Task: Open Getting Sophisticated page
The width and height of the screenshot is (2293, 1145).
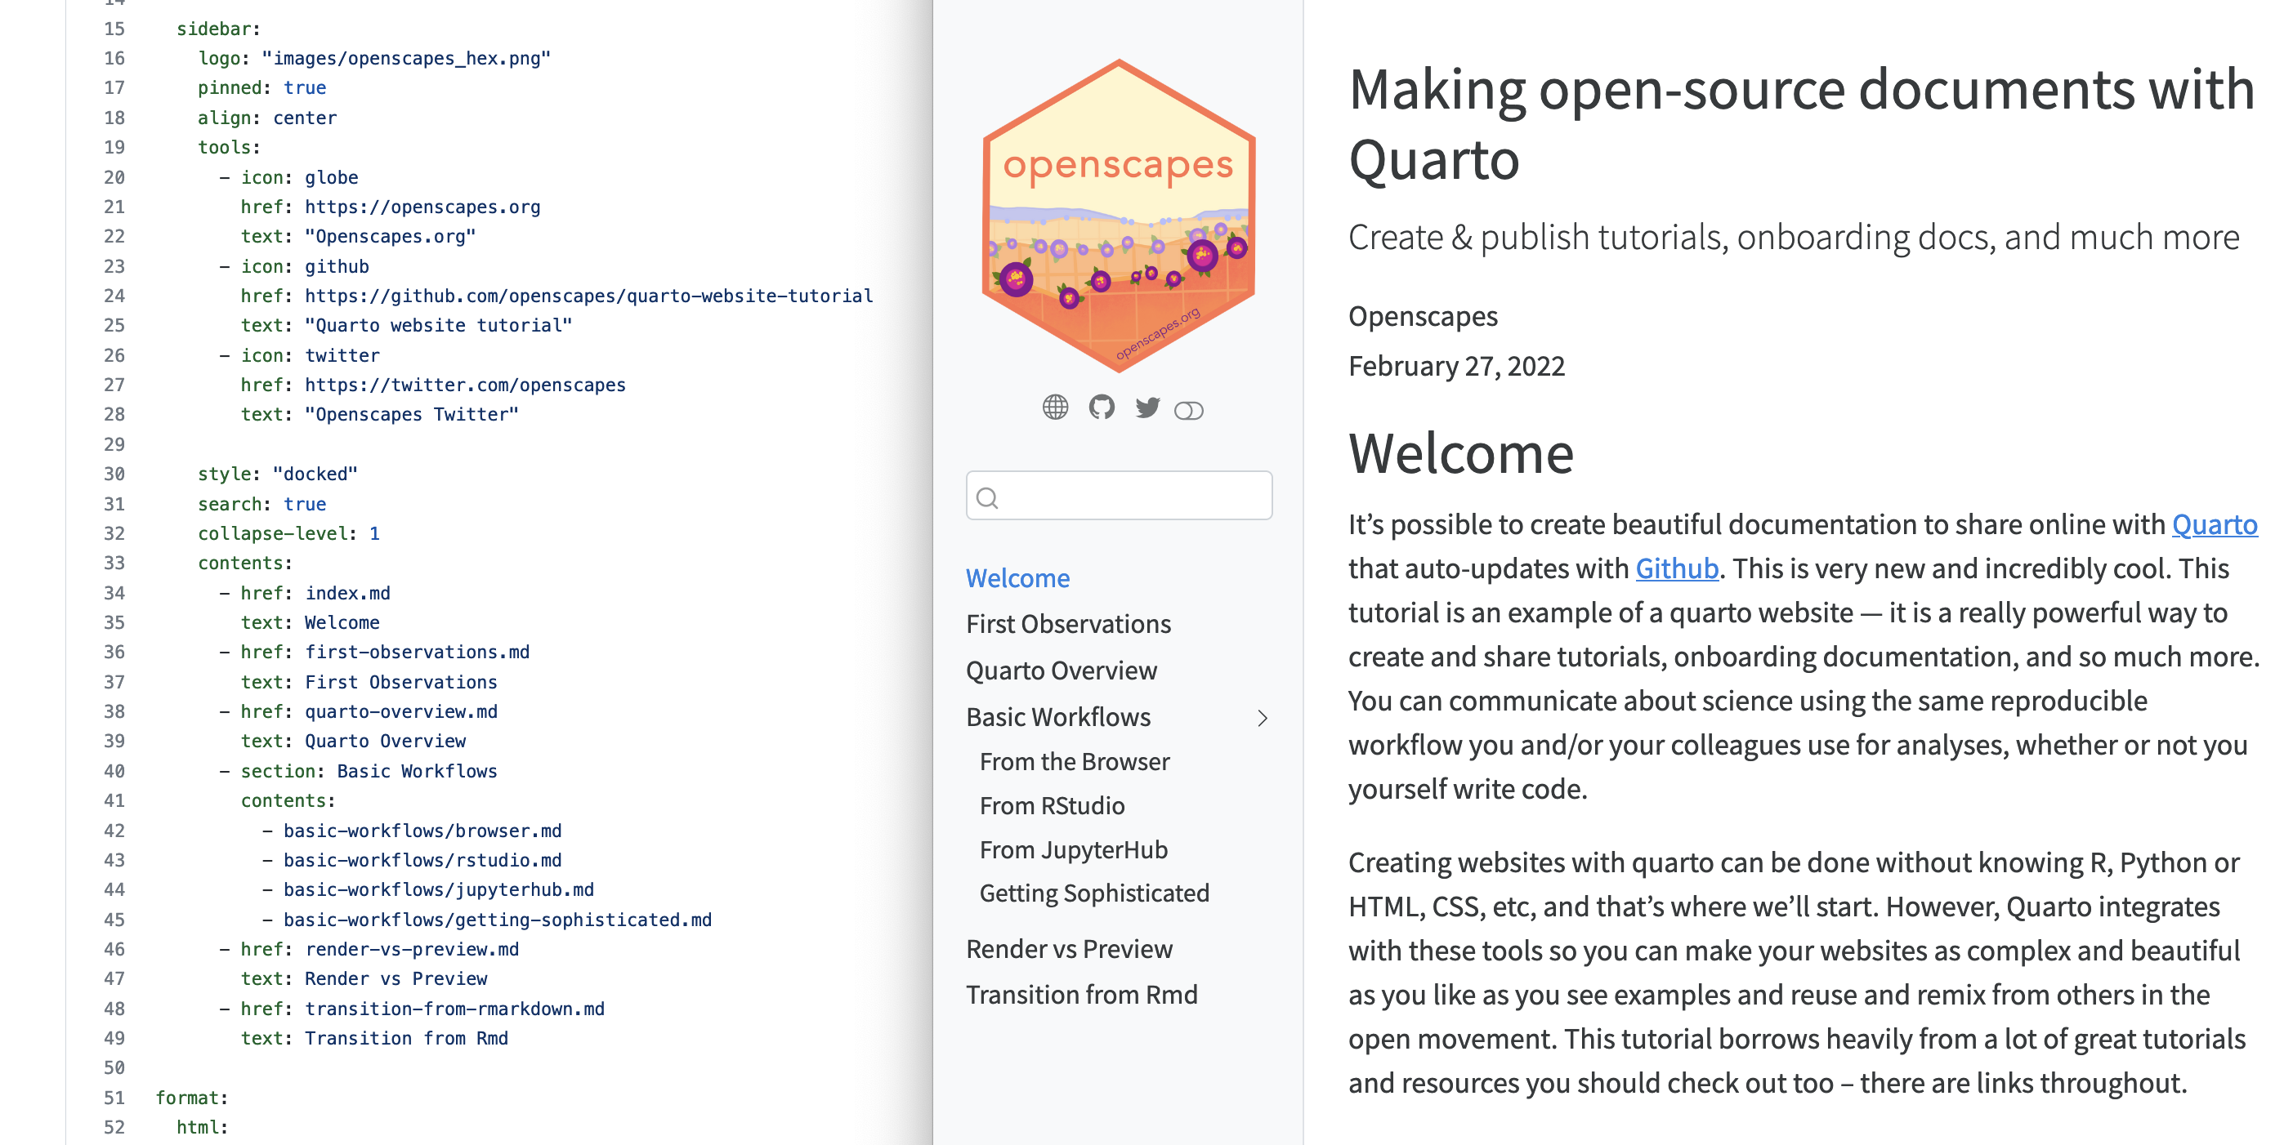Action: pos(1094,893)
